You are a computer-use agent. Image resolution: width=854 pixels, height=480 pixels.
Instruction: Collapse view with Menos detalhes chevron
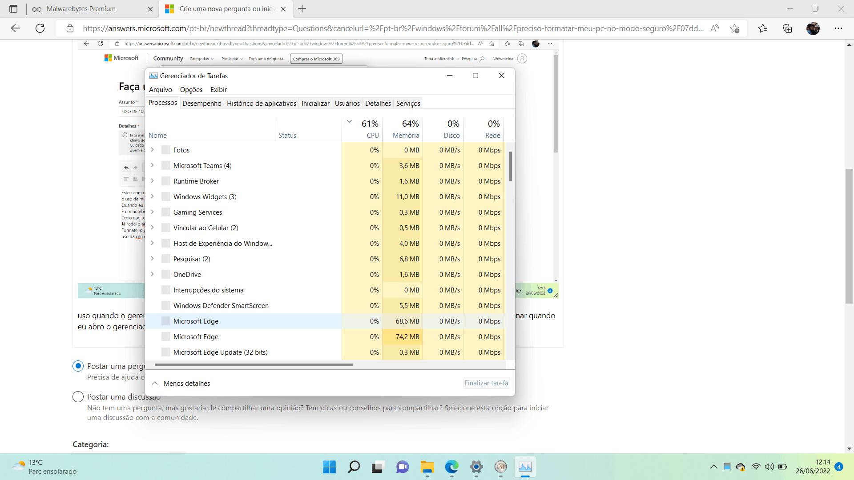click(x=155, y=383)
